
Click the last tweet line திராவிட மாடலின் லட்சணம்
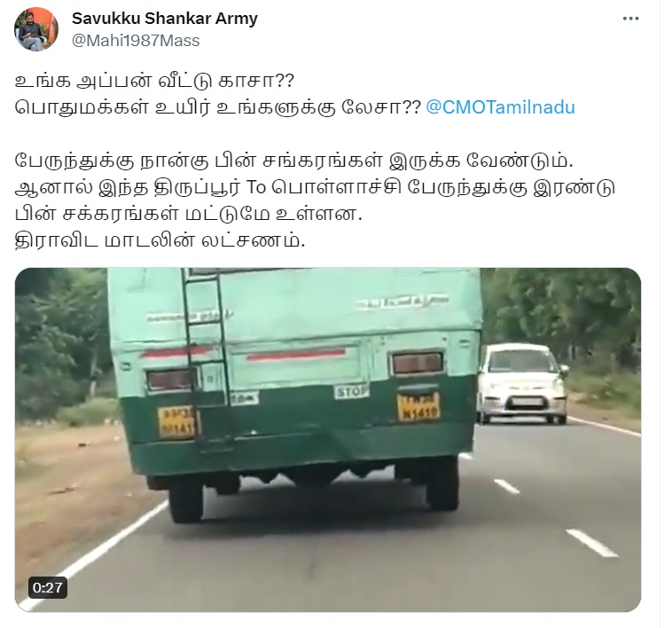tap(160, 240)
